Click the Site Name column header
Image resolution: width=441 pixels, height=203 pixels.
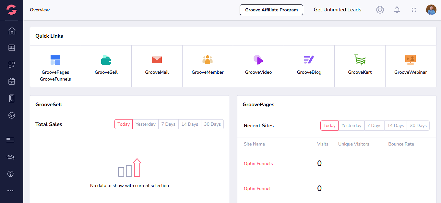pos(254,144)
